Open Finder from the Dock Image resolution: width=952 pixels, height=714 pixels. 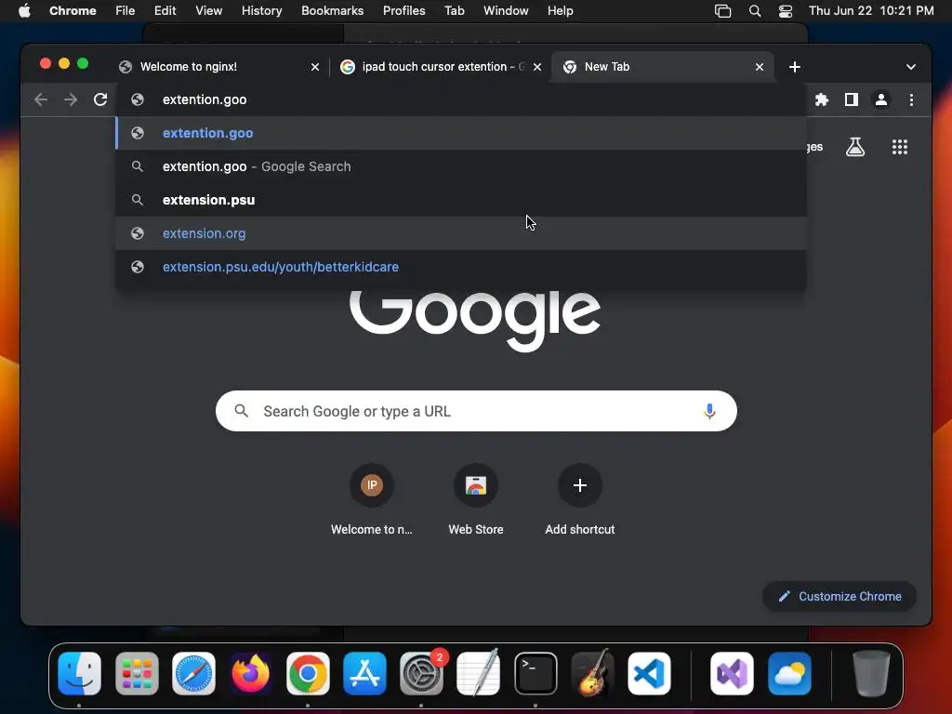(80, 673)
